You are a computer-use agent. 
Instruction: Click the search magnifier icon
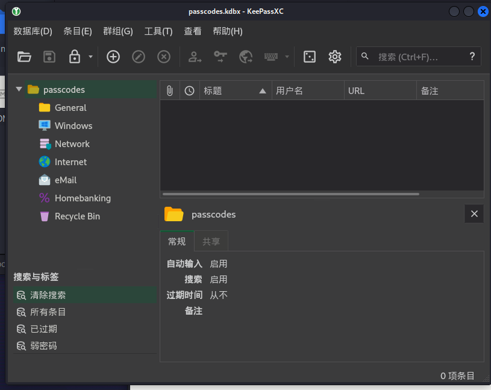point(365,57)
